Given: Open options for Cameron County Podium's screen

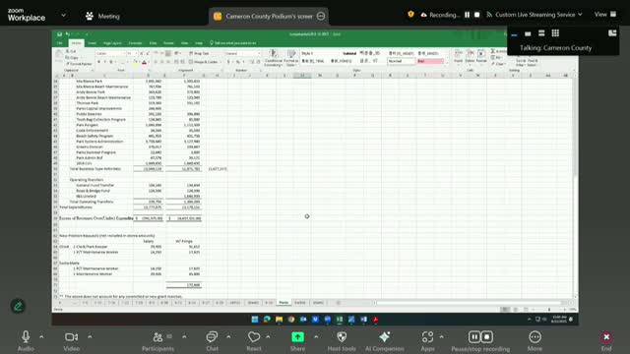Looking at the screenshot, I should coord(321,16).
